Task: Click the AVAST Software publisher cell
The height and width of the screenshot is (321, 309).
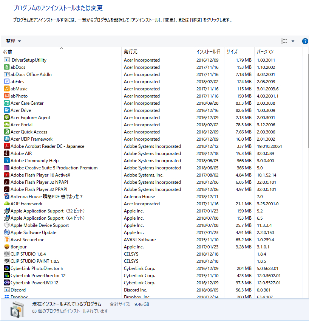Action: pos(140,240)
